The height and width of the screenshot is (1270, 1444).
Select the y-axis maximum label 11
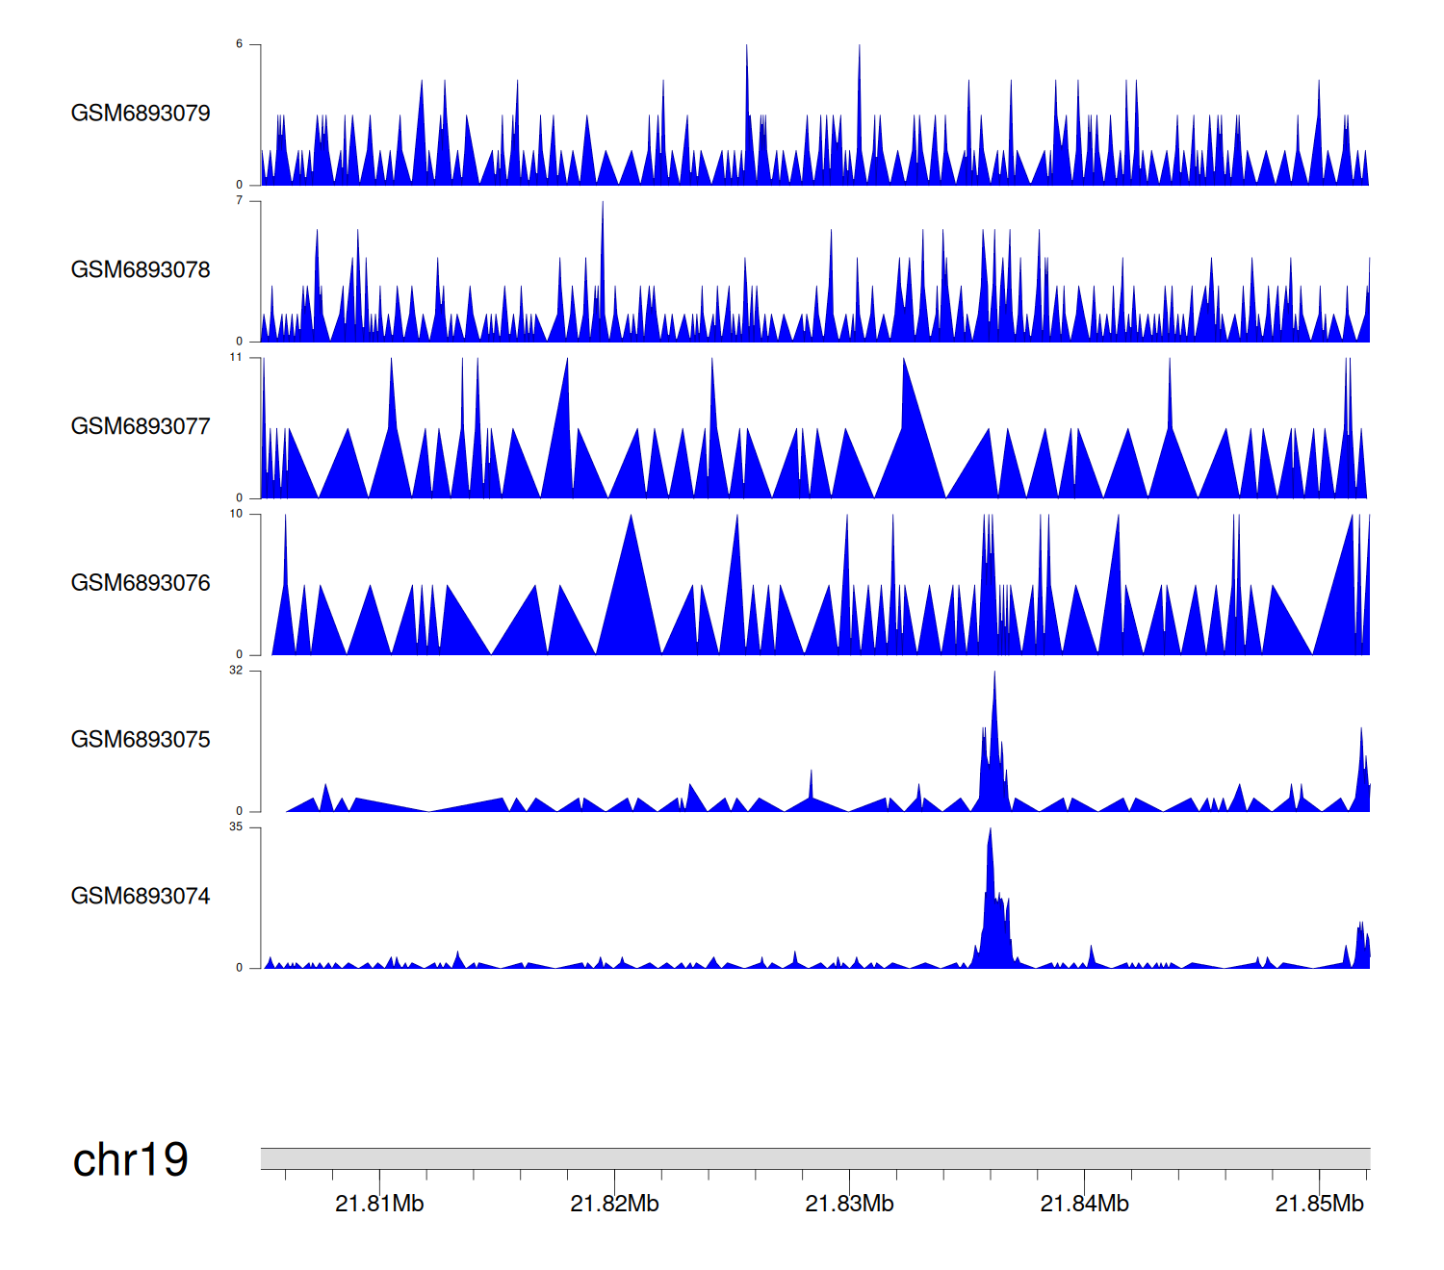(236, 358)
